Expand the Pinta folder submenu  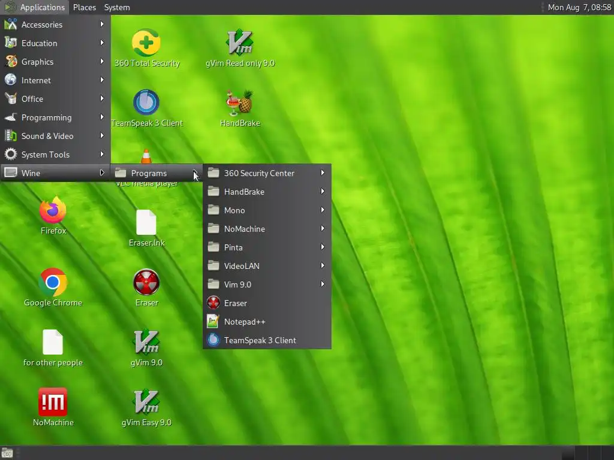(267, 247)
